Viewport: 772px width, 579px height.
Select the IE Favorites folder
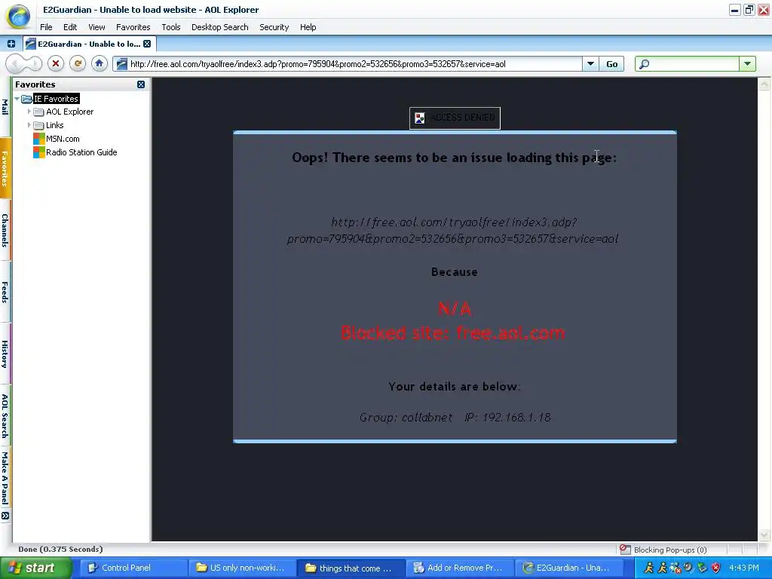tap(56, 99)
